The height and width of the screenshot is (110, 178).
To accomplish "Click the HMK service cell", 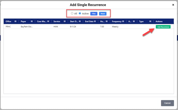I will click(x=56, y=27).
